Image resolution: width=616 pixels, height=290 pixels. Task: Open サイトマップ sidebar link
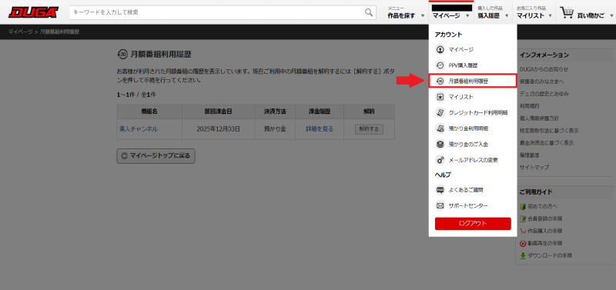(x=534, y=167)
